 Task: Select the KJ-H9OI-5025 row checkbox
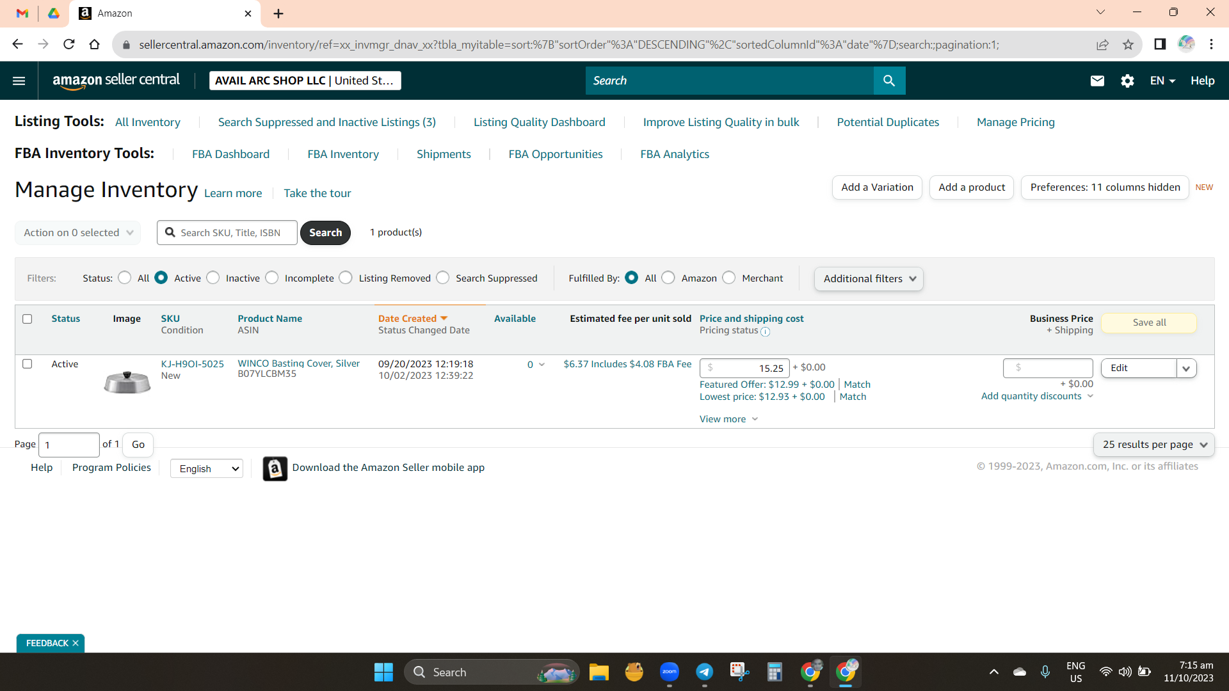[x=27, y=364]
